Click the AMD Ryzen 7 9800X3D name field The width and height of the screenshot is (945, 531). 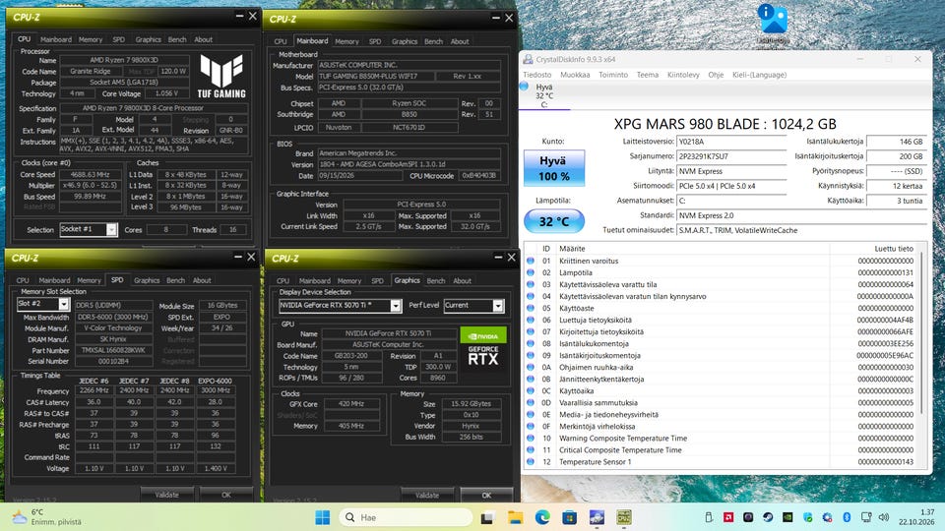tap(124, 60)
